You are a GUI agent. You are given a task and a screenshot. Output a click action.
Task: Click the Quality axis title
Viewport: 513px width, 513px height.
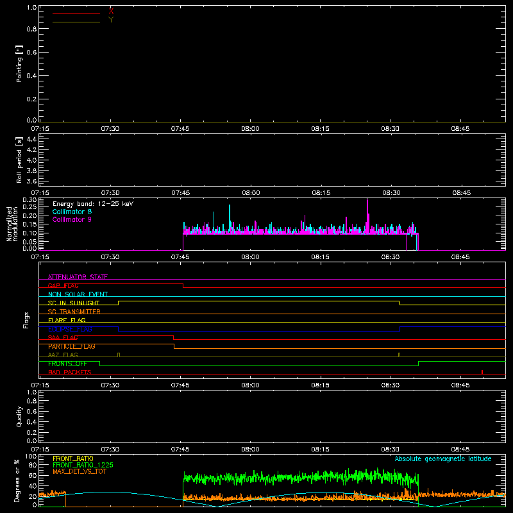coord(20,416)
